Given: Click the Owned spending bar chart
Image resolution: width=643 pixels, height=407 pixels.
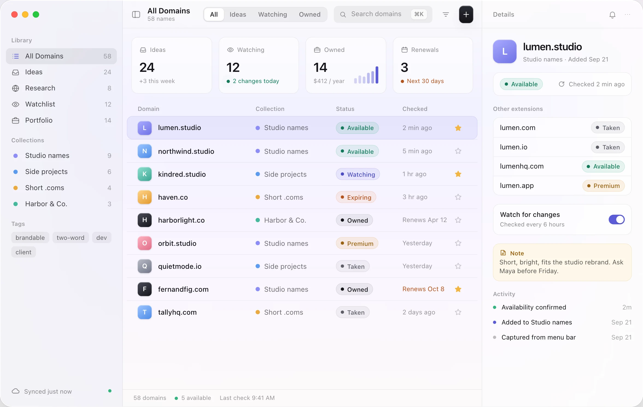Looking at the screenshot, I should (x=366, y=75).
